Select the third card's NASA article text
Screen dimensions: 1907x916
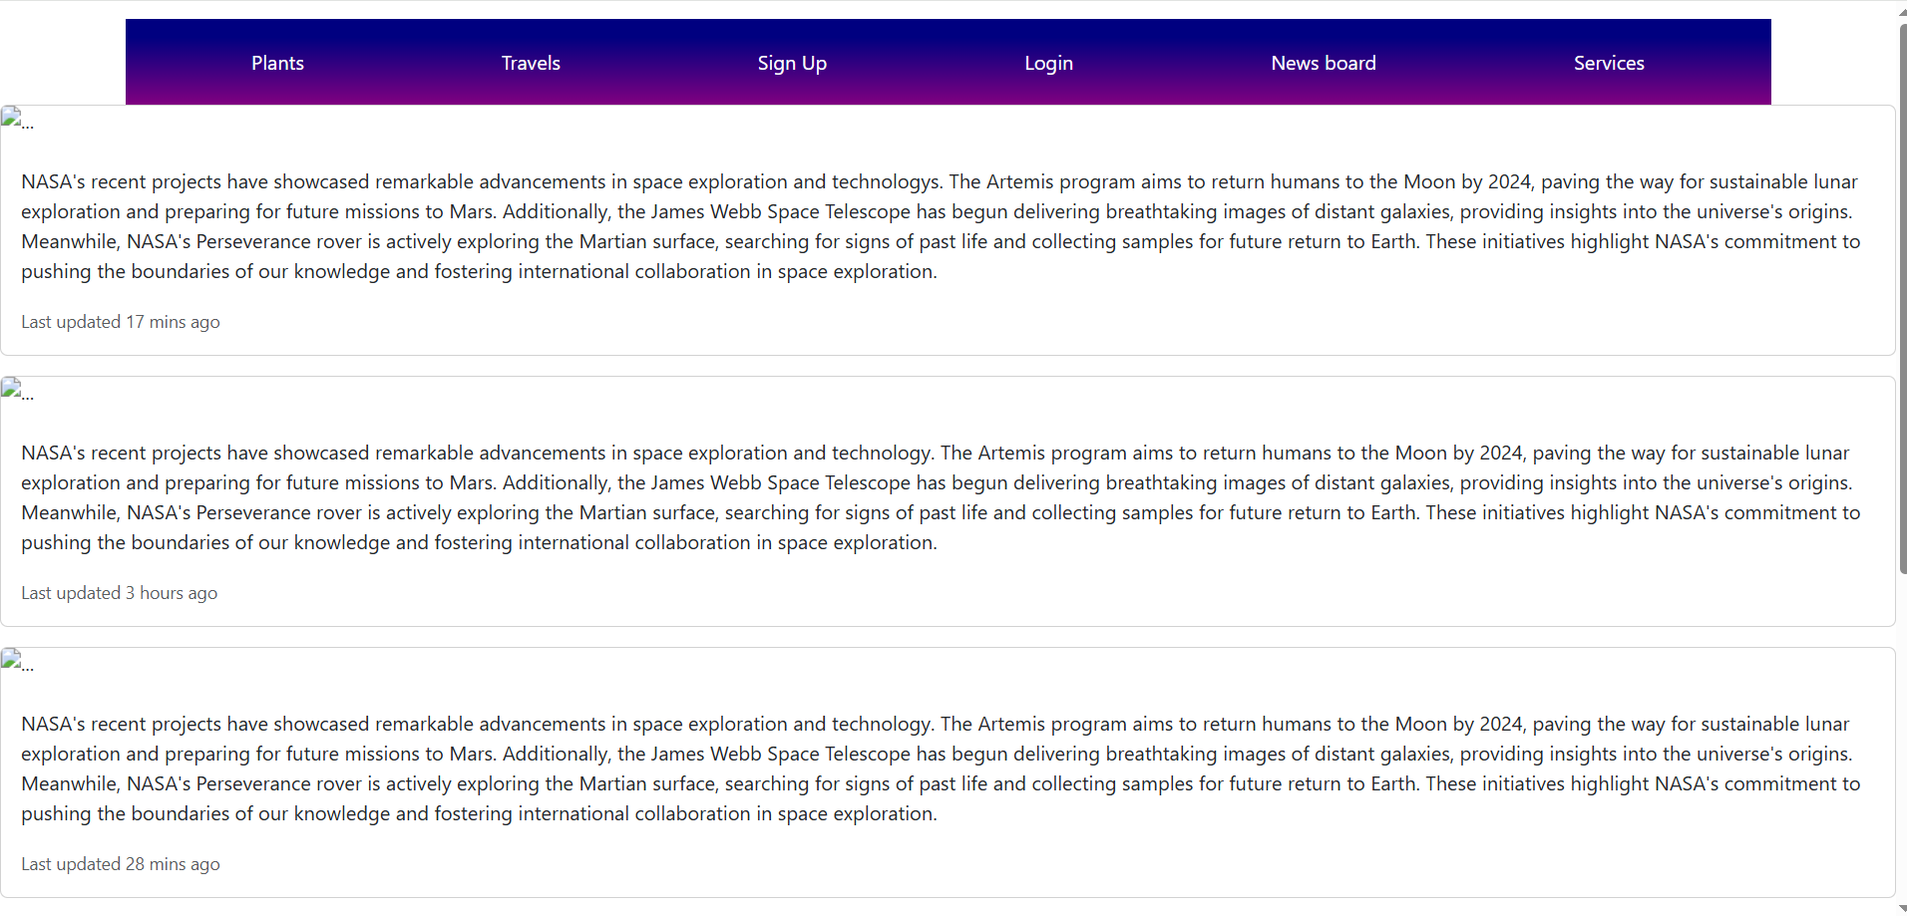point(941,768)
